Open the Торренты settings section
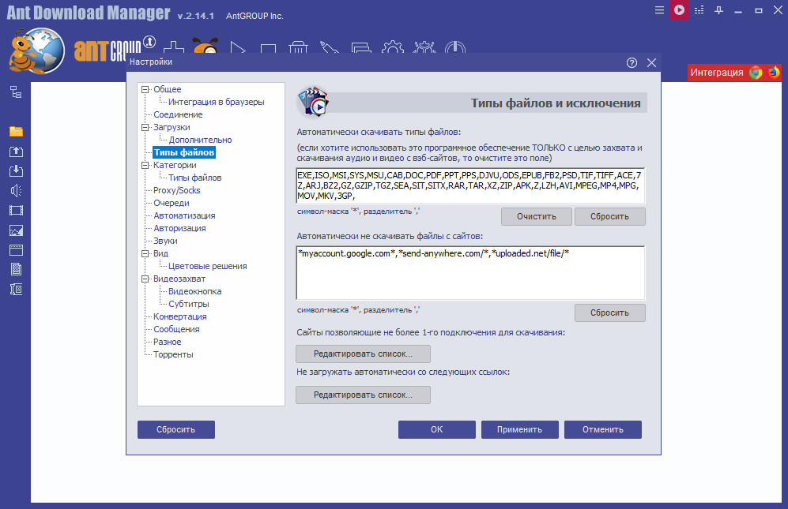The image size is (788, 509). click(173, 354)
